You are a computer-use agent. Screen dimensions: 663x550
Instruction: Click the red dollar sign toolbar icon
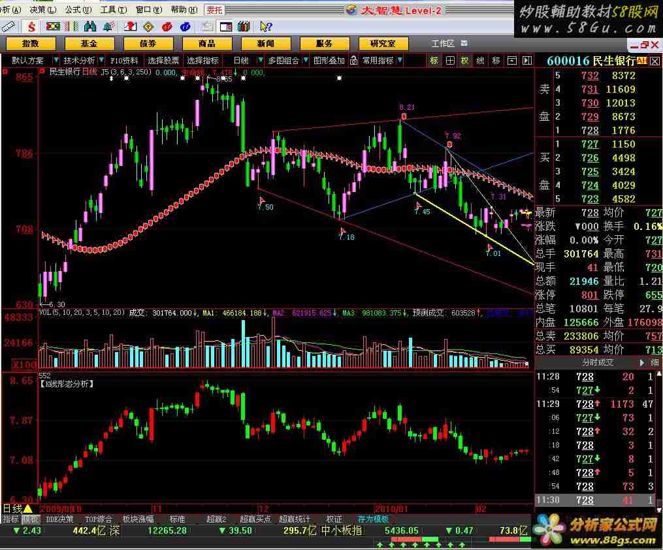click(31, 27)
